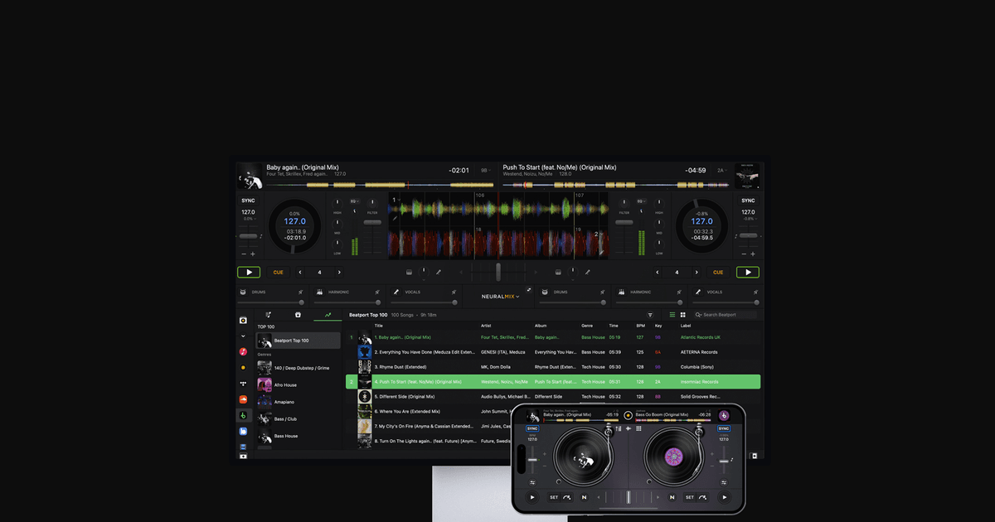Select the video/visuals icon atop the sidebar
The height and width of the screenshot is (522, 995).
[243, 320]
